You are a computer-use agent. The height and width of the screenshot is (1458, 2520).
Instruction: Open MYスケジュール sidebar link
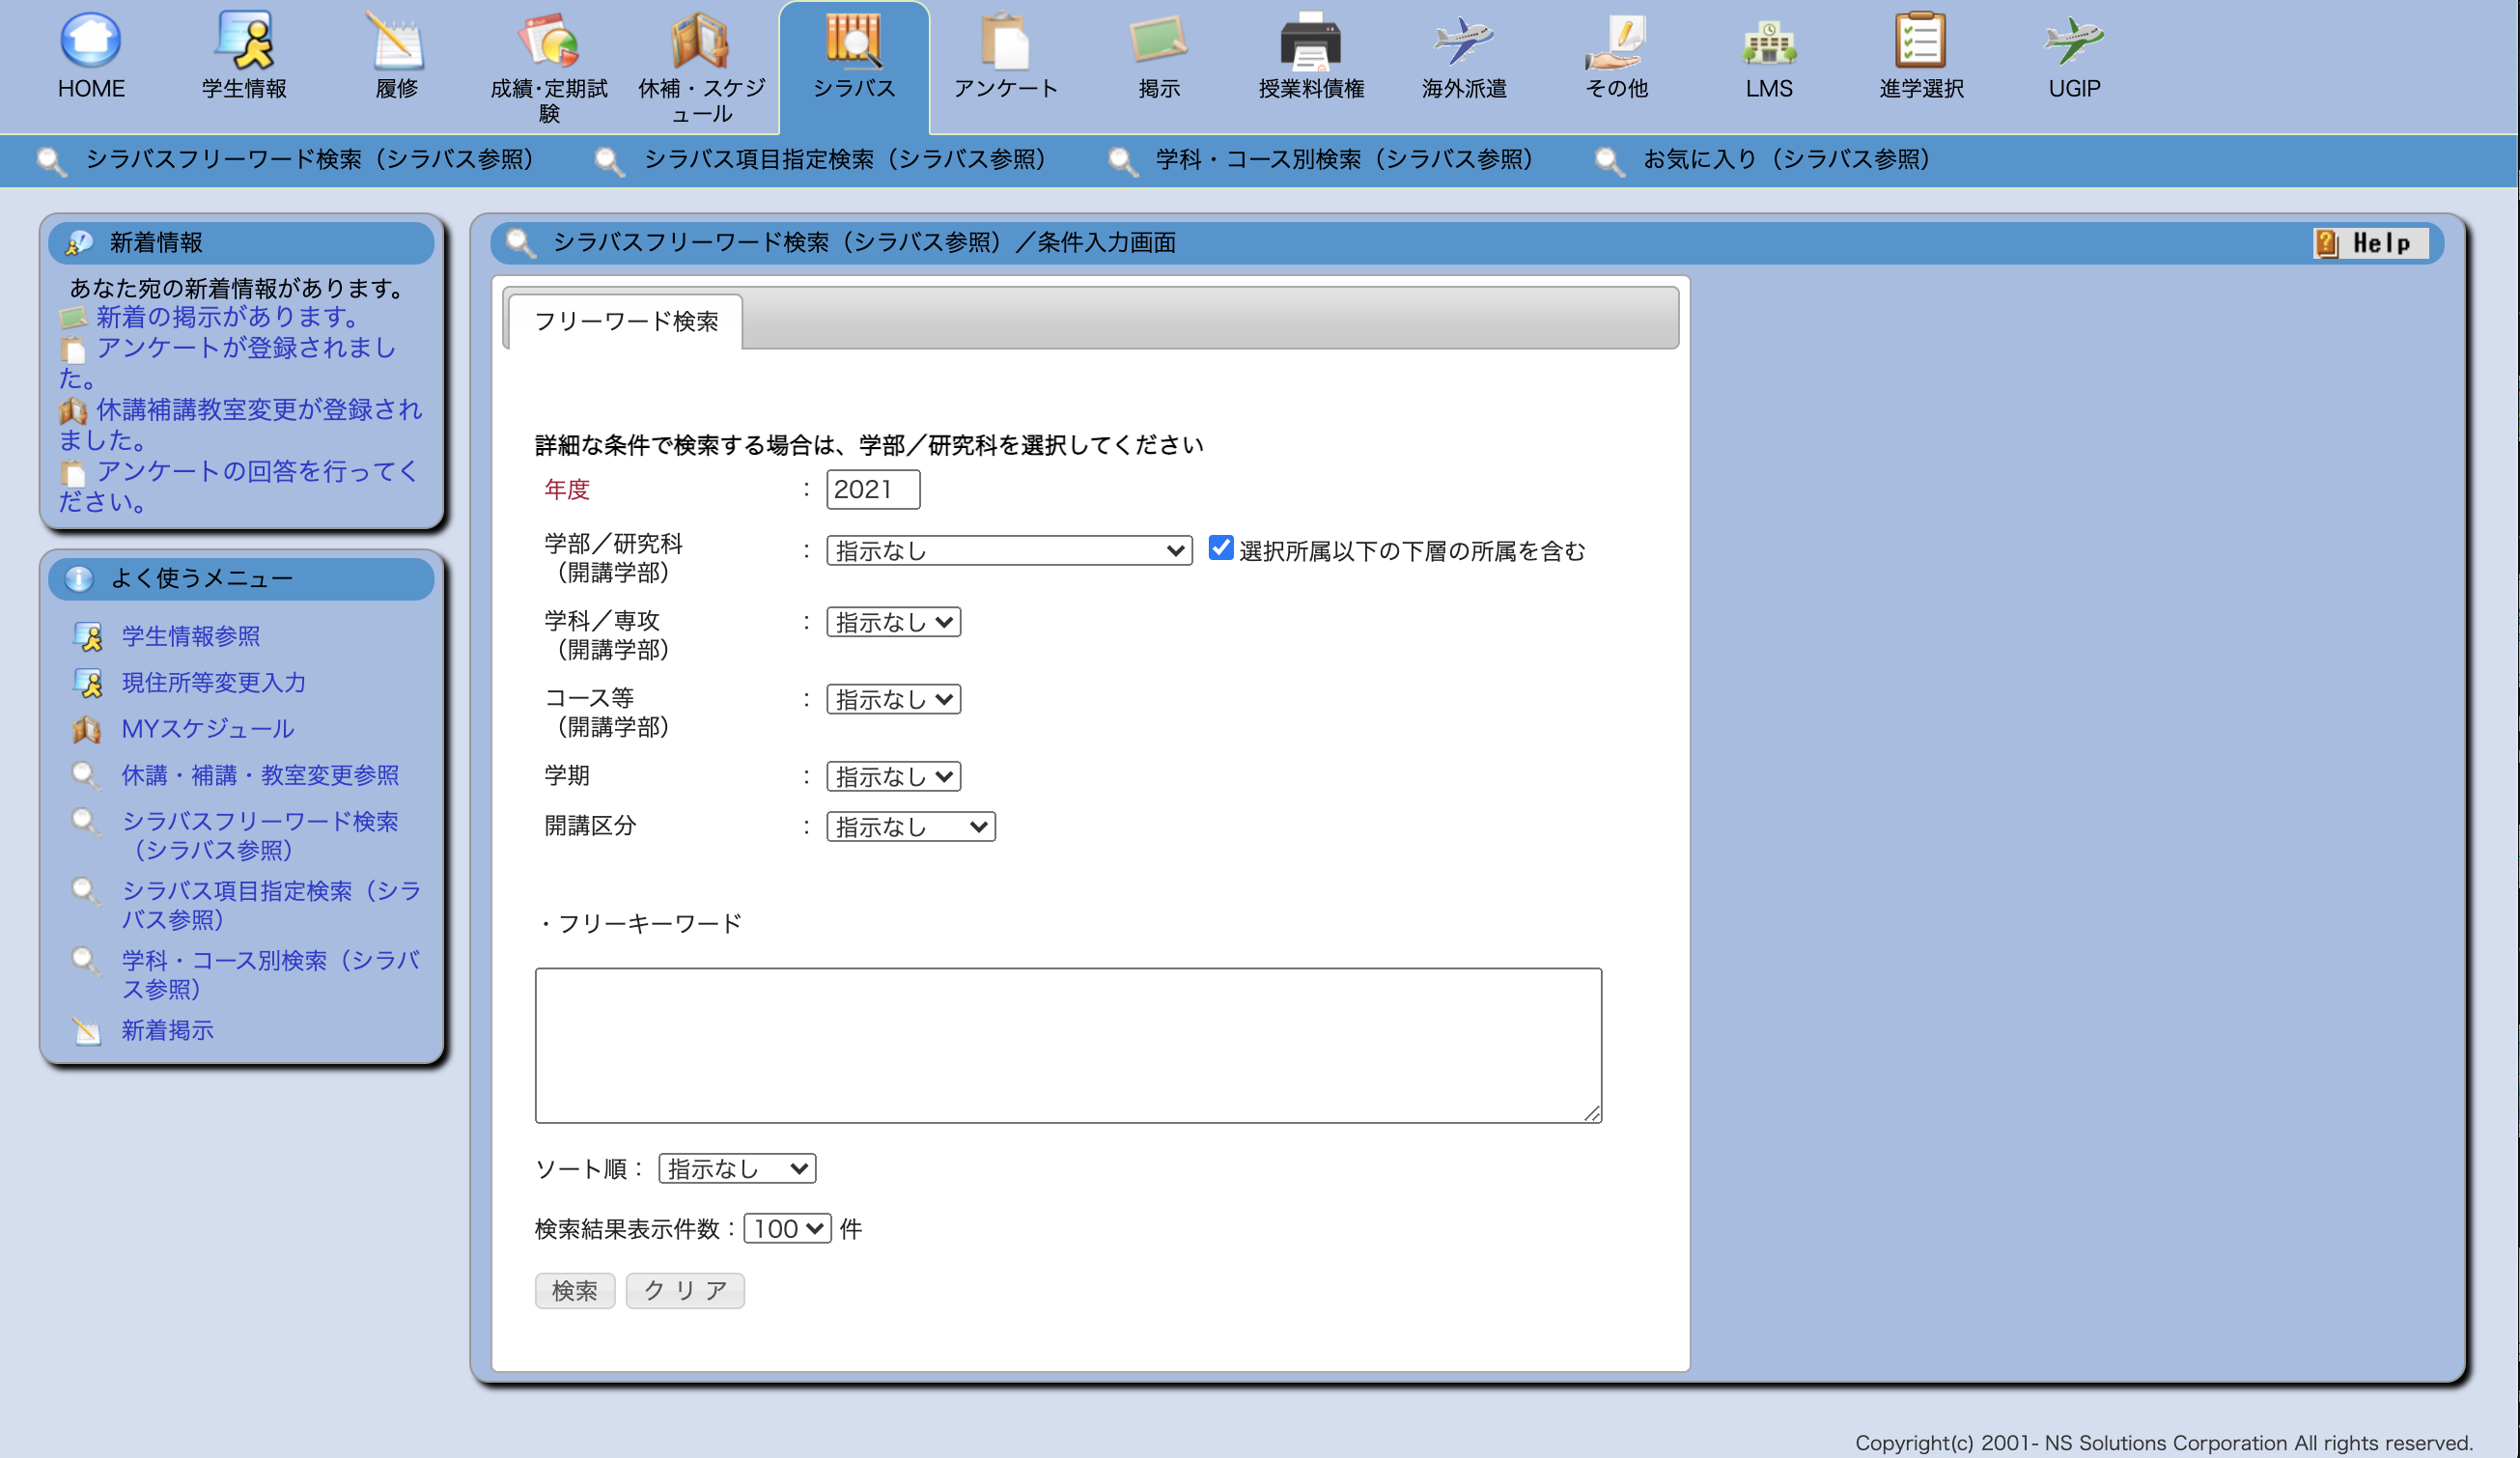(x=208, y=729)
